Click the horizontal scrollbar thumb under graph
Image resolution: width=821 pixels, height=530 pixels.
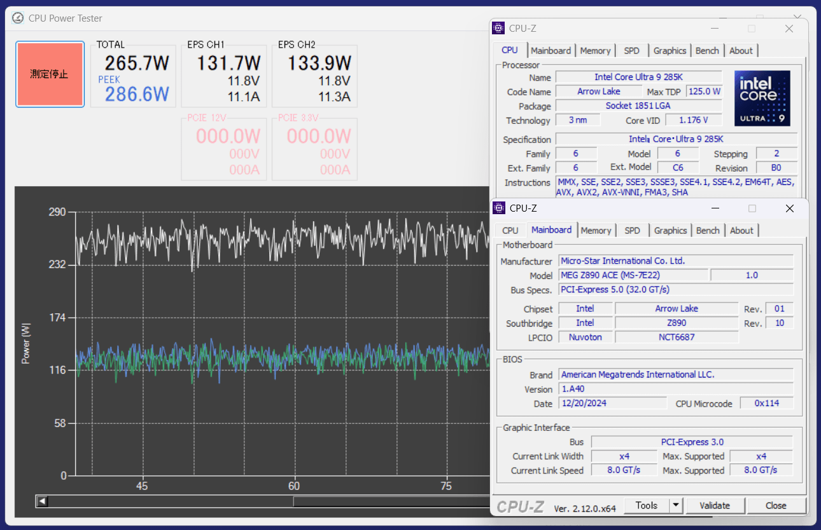[392, 501]
